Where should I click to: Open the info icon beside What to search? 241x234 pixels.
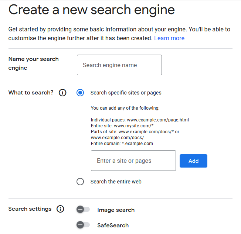(62, 93)
